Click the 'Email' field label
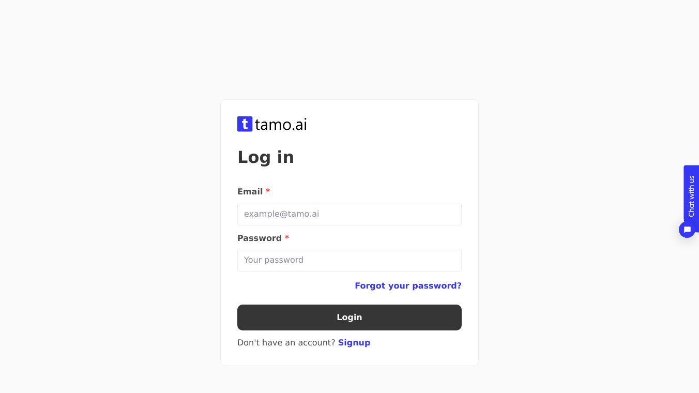 [x=250, y=192]
